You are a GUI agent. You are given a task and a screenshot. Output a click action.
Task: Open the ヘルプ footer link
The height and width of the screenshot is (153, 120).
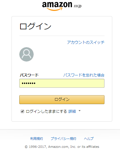(x=89, y=139)
